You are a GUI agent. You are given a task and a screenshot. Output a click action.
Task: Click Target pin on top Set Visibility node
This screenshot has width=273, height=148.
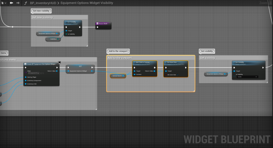click(x=66, y=31)
